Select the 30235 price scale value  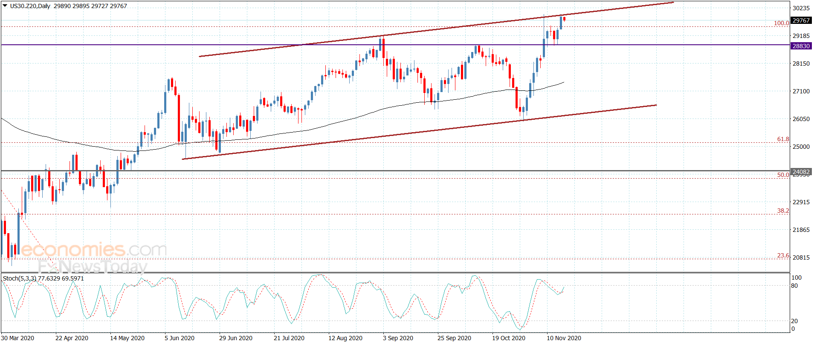[801, 8]
